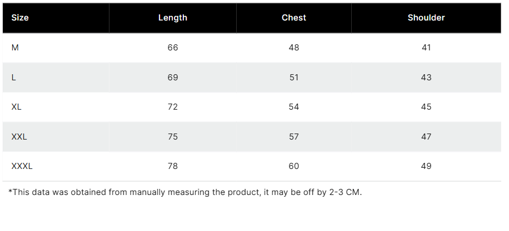
Task: Click the length value 72
Action: 173,107
